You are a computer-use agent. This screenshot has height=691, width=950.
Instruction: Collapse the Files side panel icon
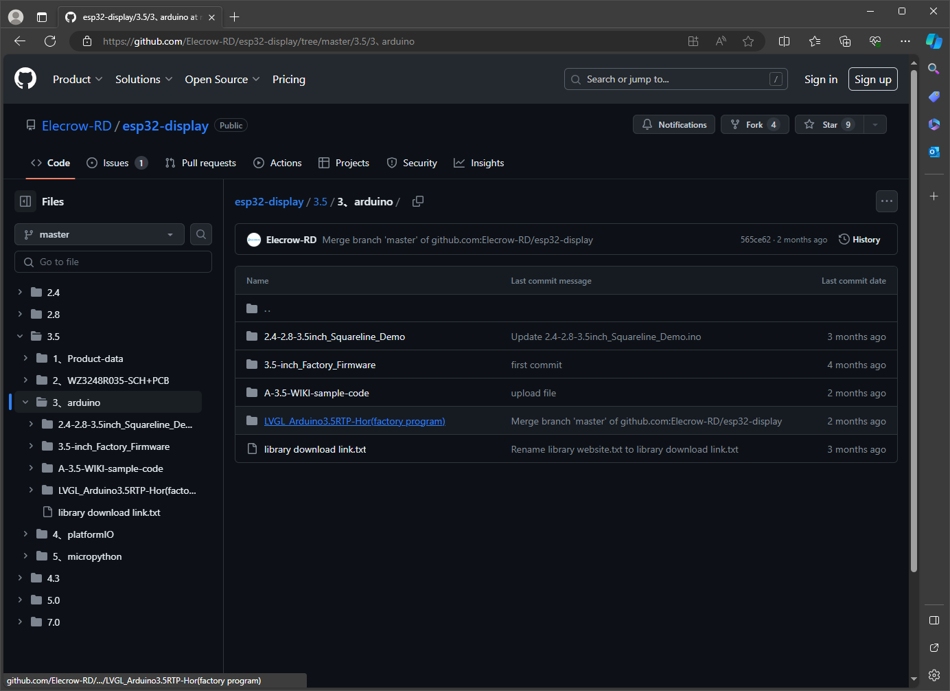(25, 201)
